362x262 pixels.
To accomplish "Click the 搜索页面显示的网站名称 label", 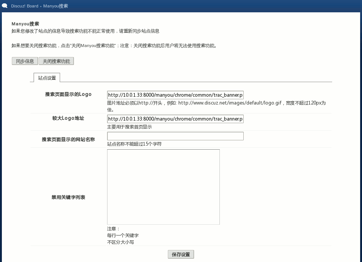I will 68,140.
